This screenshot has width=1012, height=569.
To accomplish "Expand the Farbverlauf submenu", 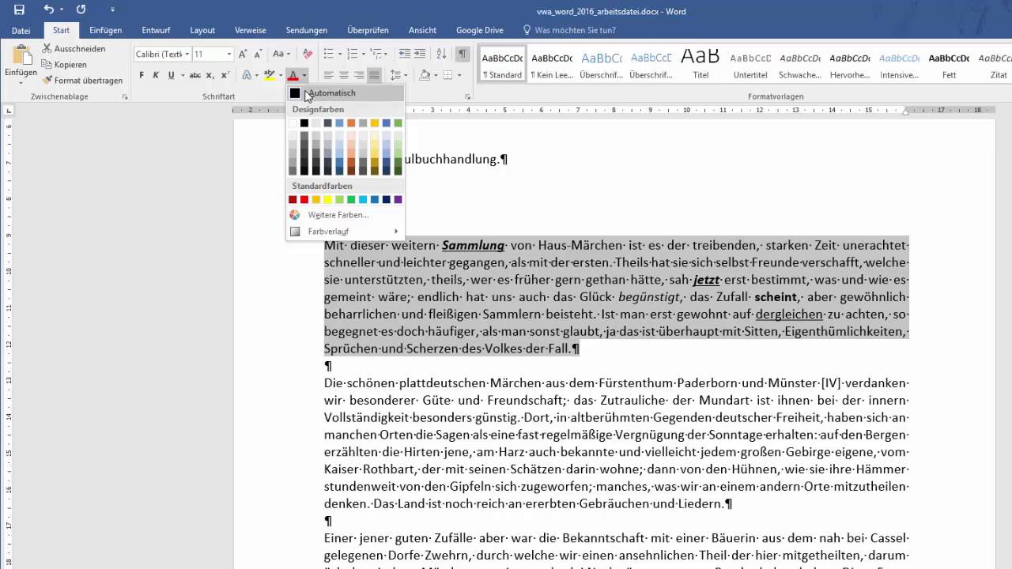I will [345, 232].
